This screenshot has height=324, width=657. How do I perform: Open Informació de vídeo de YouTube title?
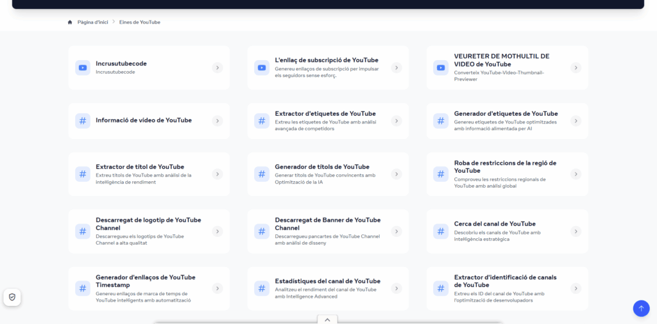pos(144,120)
